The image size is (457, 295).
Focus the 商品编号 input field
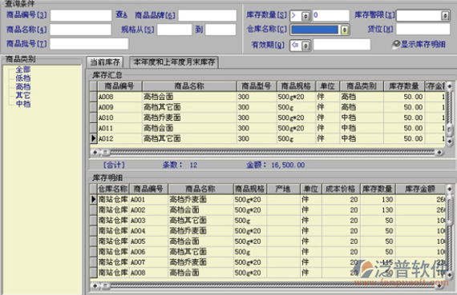click(x=81, y=15)
